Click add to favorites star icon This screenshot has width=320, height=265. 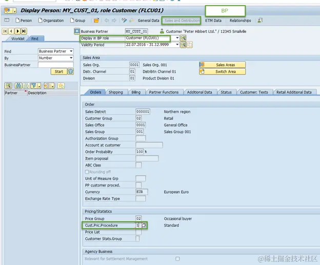click(61, 86)
